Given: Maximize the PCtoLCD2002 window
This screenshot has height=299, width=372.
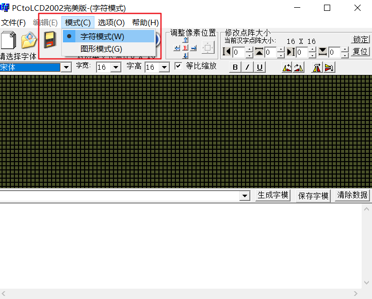Looking at the screenshot, I should 327,8.
